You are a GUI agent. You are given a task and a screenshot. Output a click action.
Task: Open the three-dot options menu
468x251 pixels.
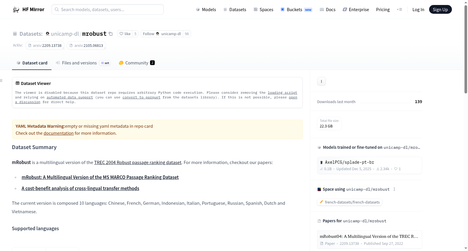pos(321,81)
